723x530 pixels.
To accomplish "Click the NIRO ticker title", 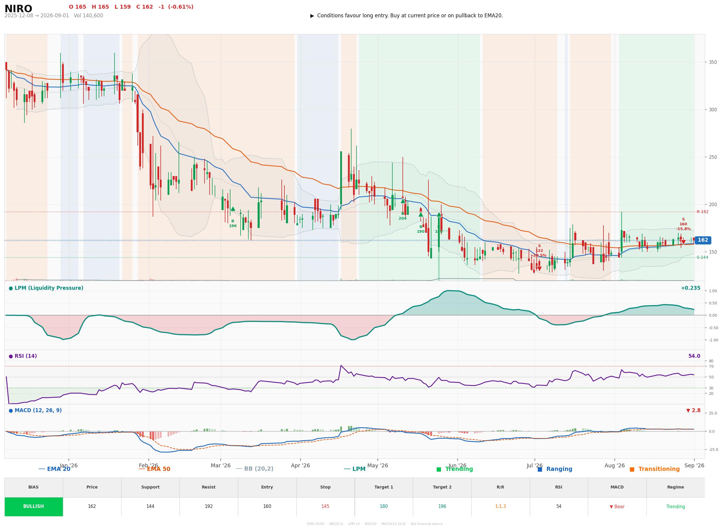I will click(x=18, y=9).
